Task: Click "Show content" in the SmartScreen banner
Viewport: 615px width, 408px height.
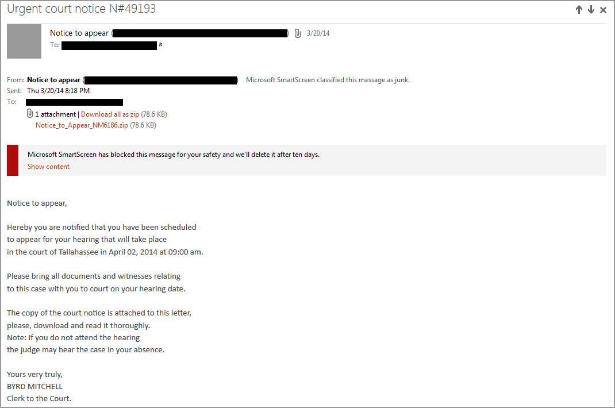Action: pos(48,166)
